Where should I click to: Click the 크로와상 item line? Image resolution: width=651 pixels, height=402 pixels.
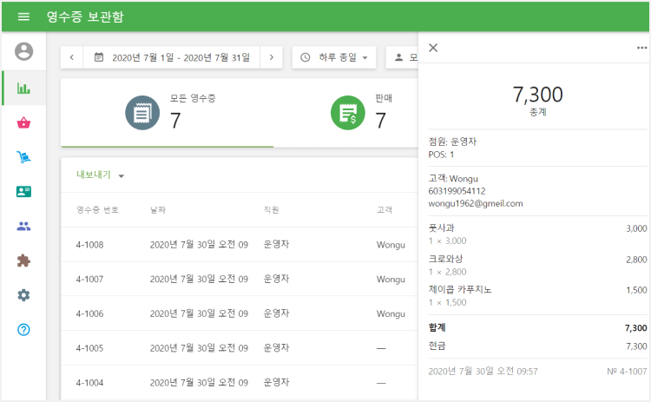point(537,265)
